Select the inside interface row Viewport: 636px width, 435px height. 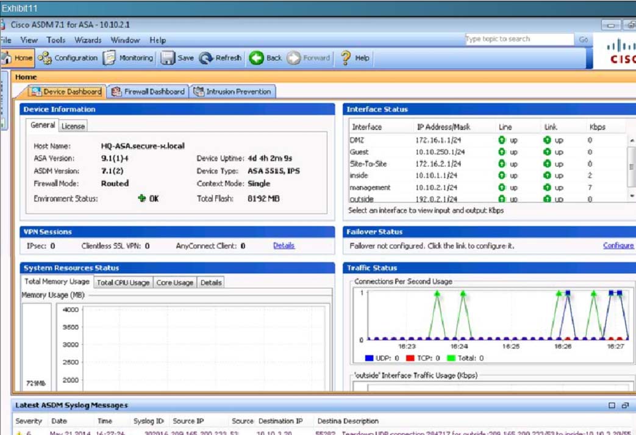tap(488, 175)
